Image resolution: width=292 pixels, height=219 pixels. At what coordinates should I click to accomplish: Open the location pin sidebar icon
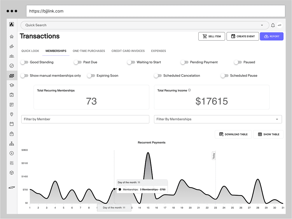coord(12,114)
